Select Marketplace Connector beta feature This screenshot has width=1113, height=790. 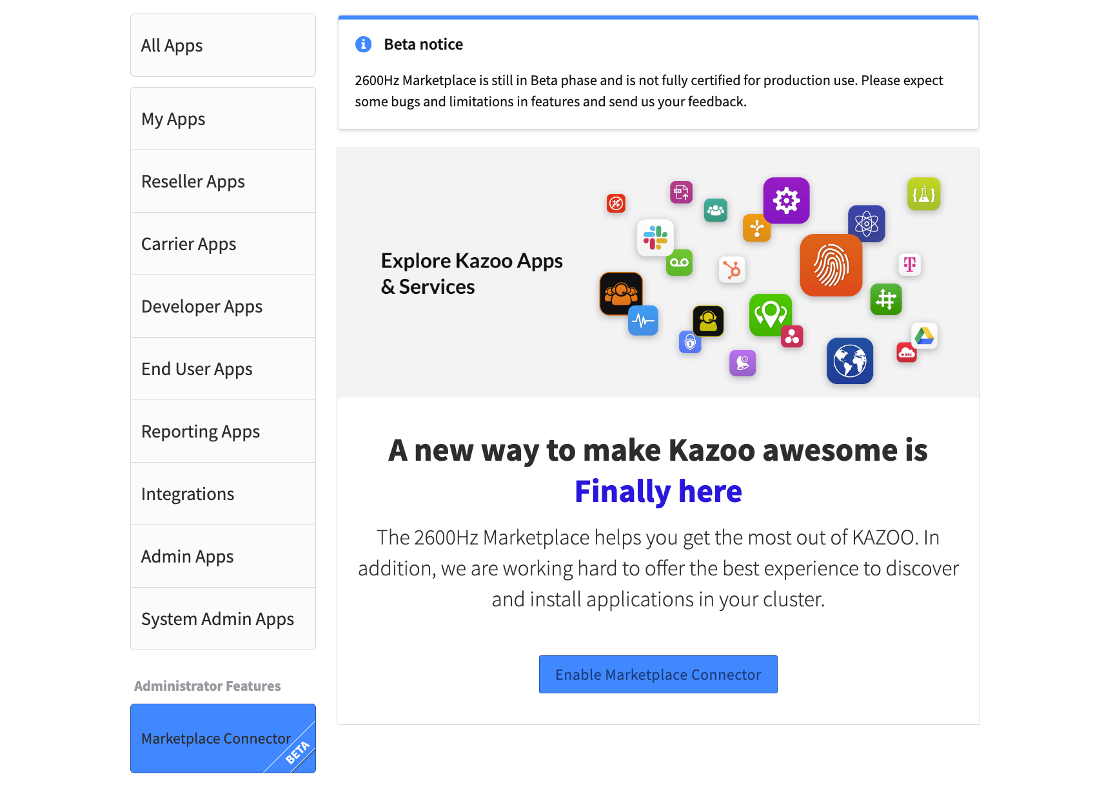[223, 738]
